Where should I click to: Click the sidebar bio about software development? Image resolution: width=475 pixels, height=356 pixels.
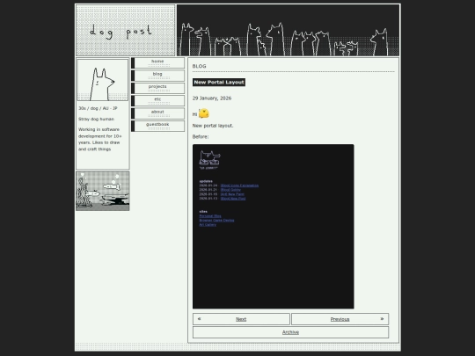100,139
